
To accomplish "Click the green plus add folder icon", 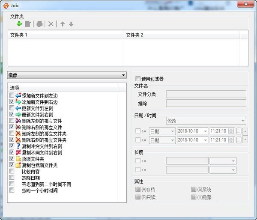I will 19,24.
